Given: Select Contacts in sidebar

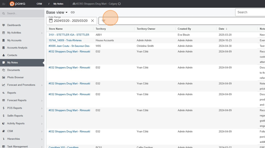Looking at the screenshot, I should (x=12, y=55).
